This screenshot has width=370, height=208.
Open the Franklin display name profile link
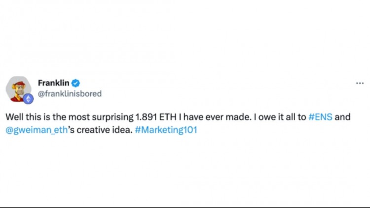point(54,83)
